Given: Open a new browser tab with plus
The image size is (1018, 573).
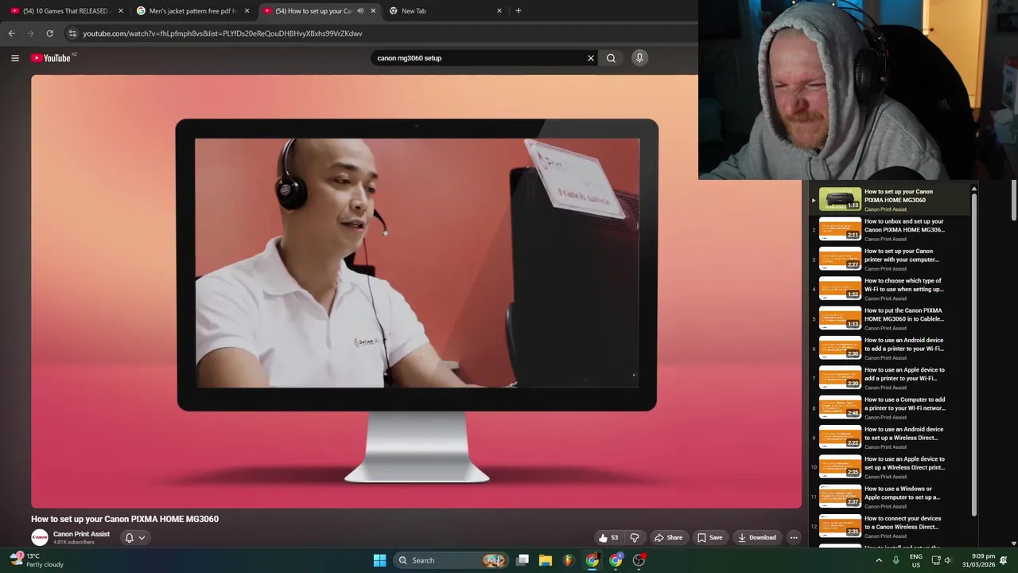Looking at the screenshot, I should [x=519, y=11].
